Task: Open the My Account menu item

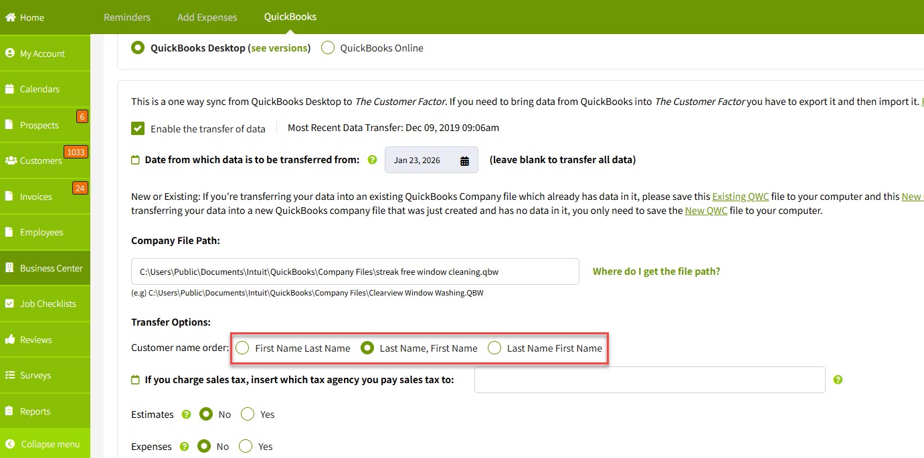Action: click(45, 53)
